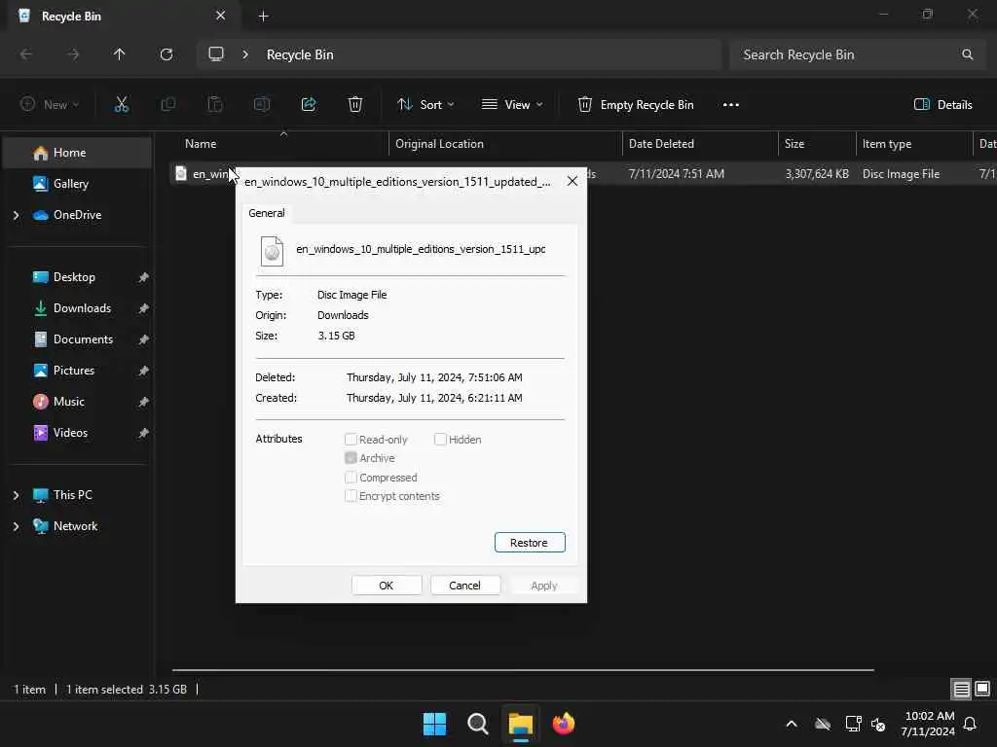Screen dimensions: 997x747
Task: Click the address bar breadcrumb chevron
Action: 245,54
